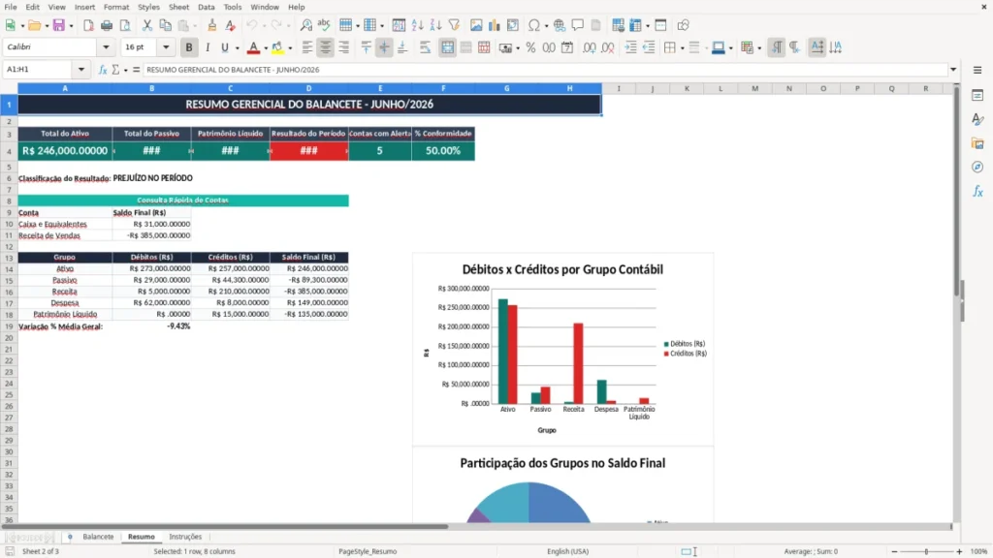Select column A header
The height and width of the screenshot is (558, 993).
tap(65, 88)
